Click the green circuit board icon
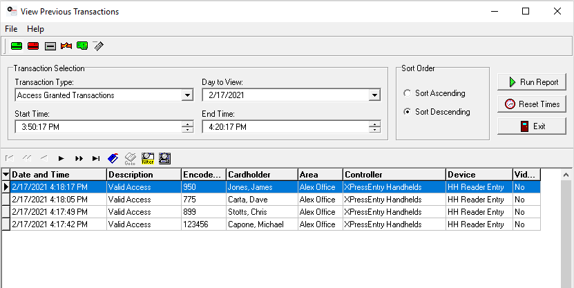The width and height of the screenshot is (574, 288). 82,46
